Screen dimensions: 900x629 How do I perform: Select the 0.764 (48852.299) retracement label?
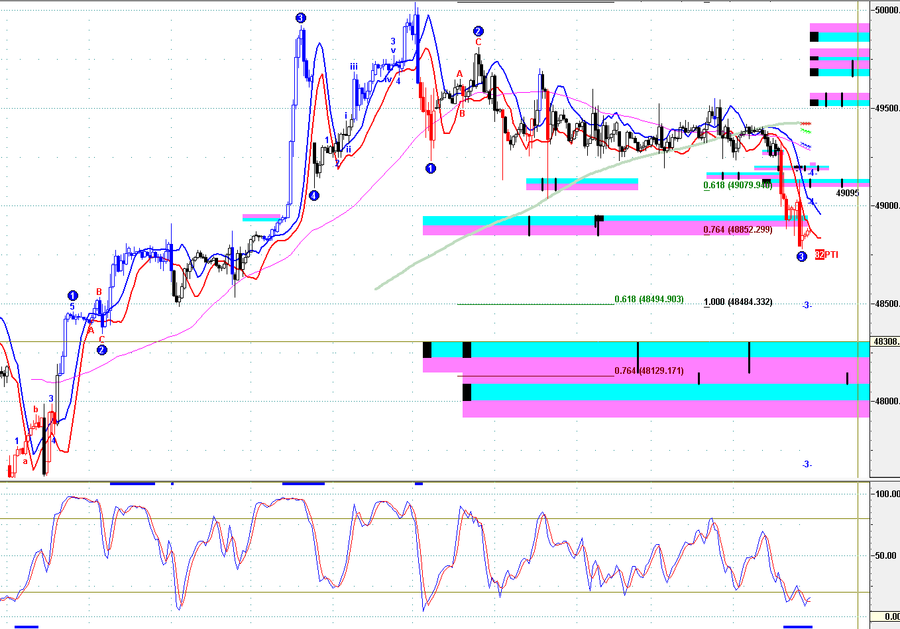[738, 230]
